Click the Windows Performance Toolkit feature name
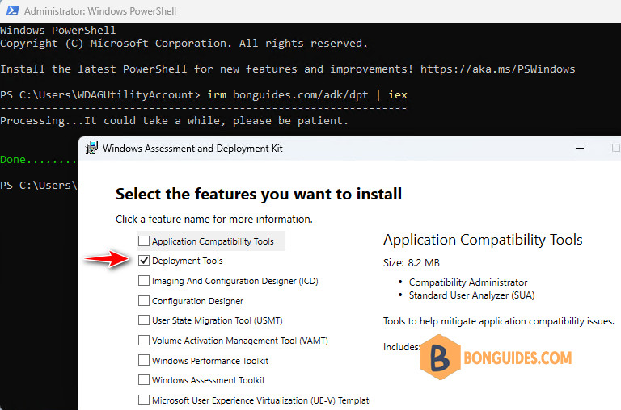The image size is (621, 410). click(x=210, y=361)
